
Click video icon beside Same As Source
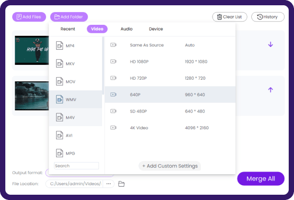113,45
